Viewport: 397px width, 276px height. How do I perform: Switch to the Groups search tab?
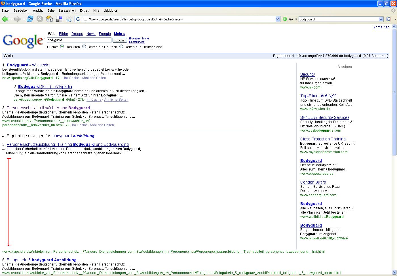[77, 33]
